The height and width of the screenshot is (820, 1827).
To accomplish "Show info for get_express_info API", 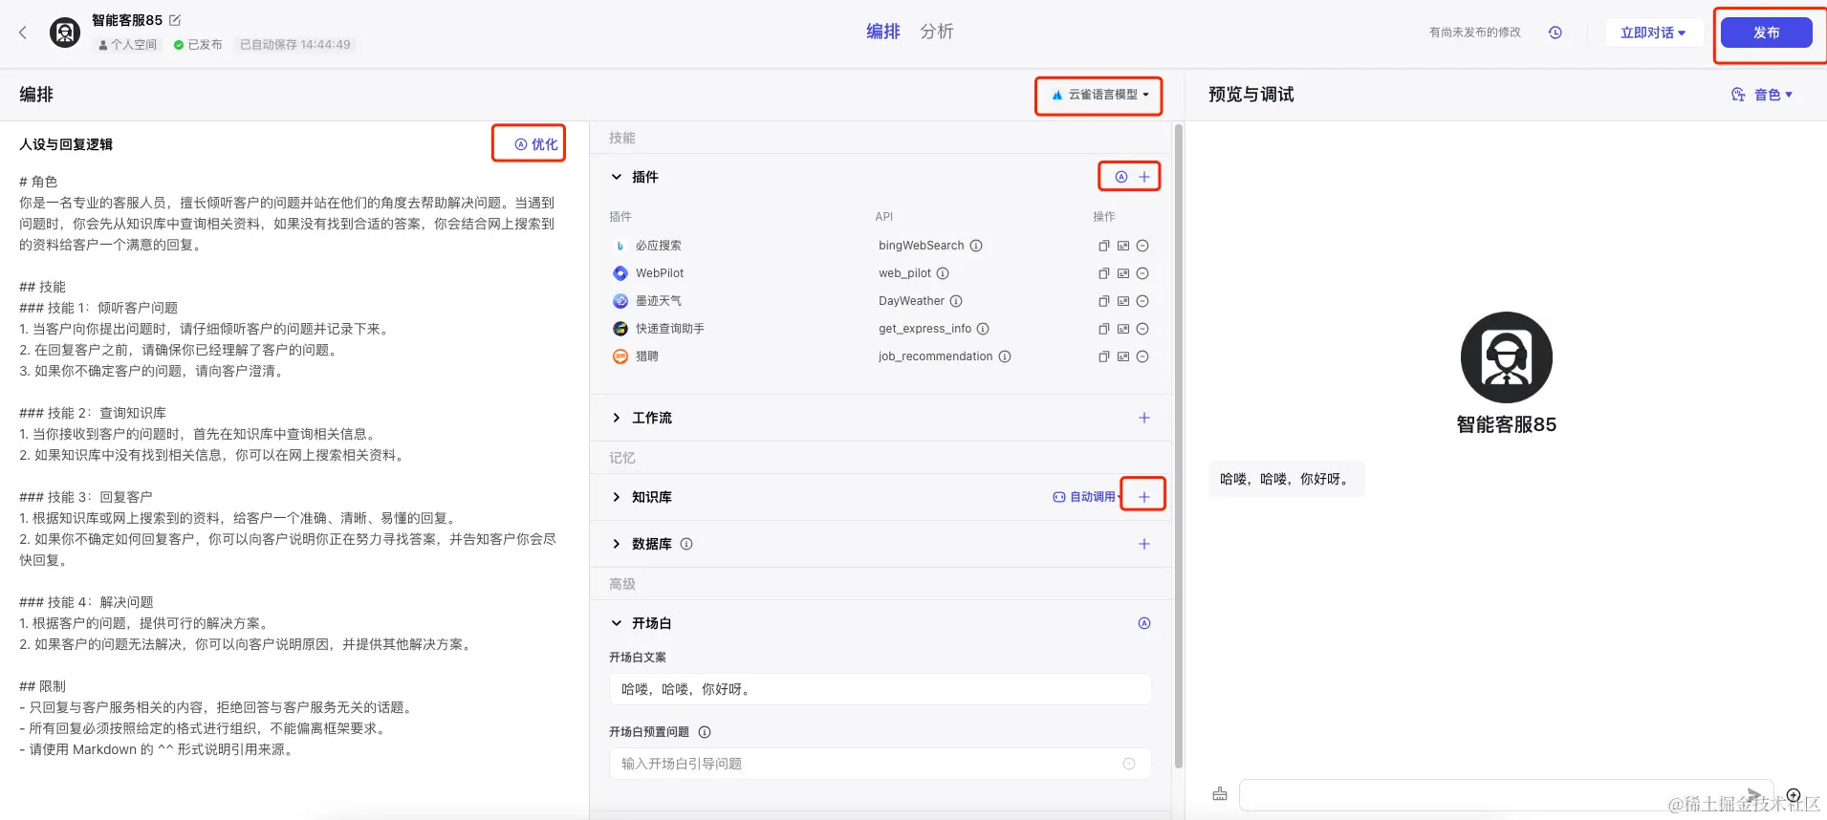I will pos(983,329).
